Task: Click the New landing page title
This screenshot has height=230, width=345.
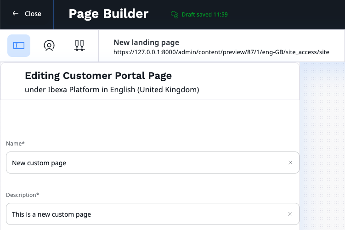Action: pyautogui.click(x=146, y=42)
